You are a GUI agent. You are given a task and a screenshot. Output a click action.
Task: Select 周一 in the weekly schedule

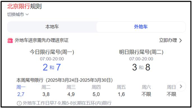pyautogui.click(x=21, y=87)
